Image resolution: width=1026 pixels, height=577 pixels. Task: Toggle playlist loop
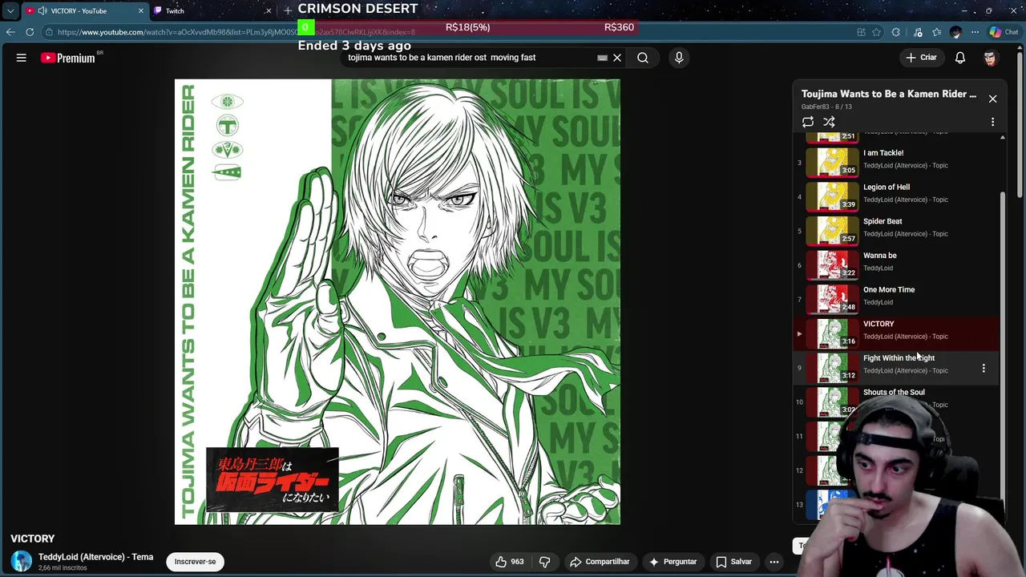pos(808,122)
